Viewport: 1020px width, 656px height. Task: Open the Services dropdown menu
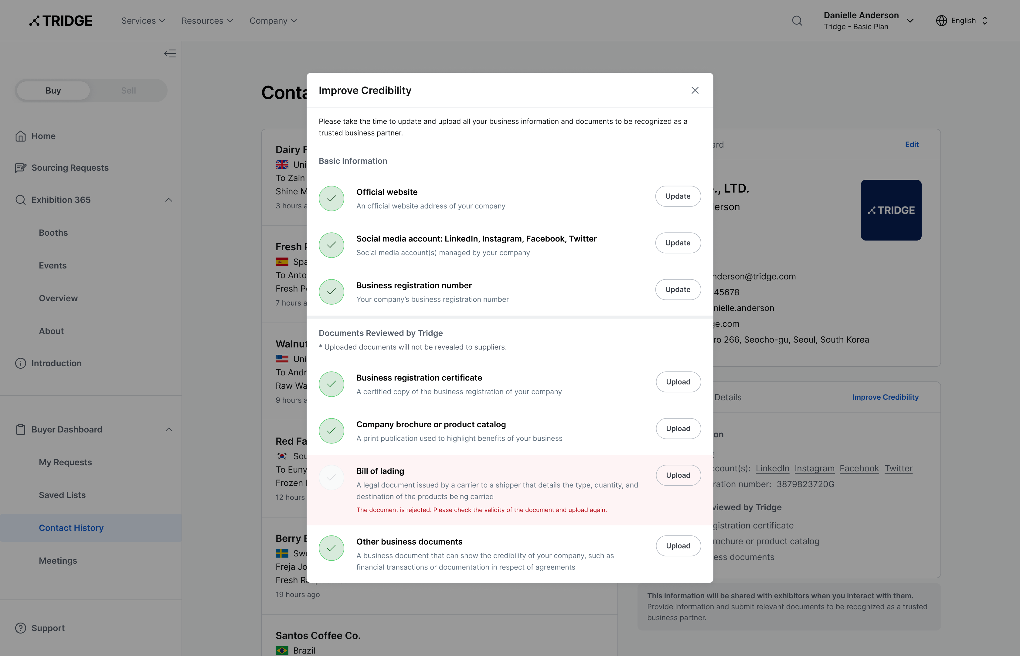point(143,20)
